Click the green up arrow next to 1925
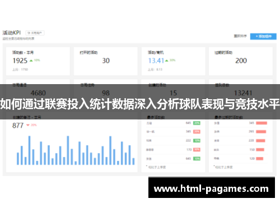Image resolution: width=280 pixels, height=203 pixels. pos(31,61)
